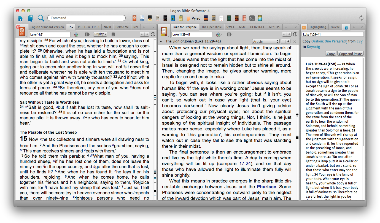The width and height of the screenshot is (380, 223).
Task: Open the Home page icon
Action: click(x=20, y=18)
